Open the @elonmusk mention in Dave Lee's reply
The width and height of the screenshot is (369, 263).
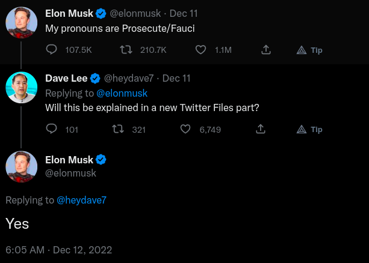click(x=122, y=93)
